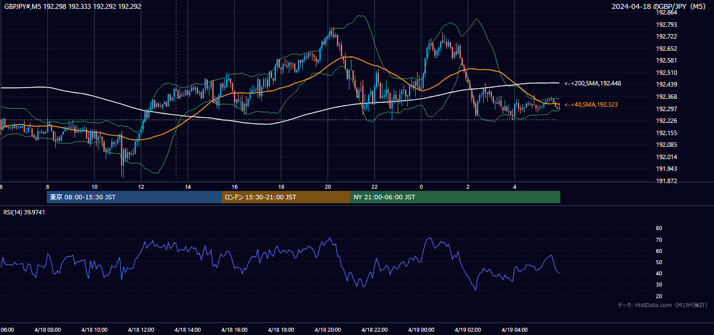Click the 200 SMA 192.448 label
Image resolution: width=714 pixels, height=335 pixels.
pos(593,83)
